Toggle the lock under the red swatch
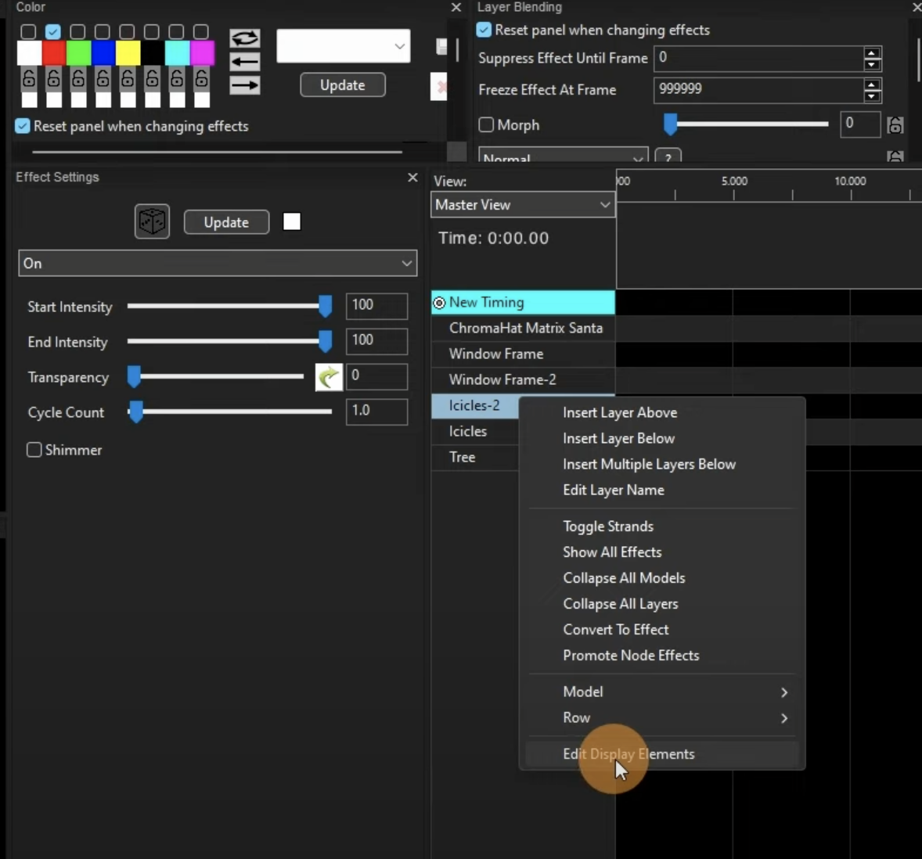Viewport: 922px width, 859px height. point(53,78)
